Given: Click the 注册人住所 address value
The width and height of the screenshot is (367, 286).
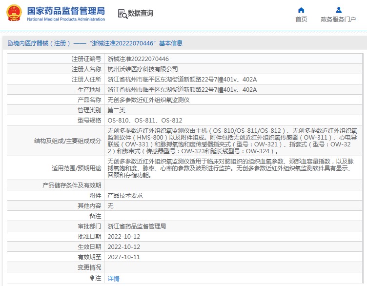Looking at the screenshot, I should click(x=182, y=80).
